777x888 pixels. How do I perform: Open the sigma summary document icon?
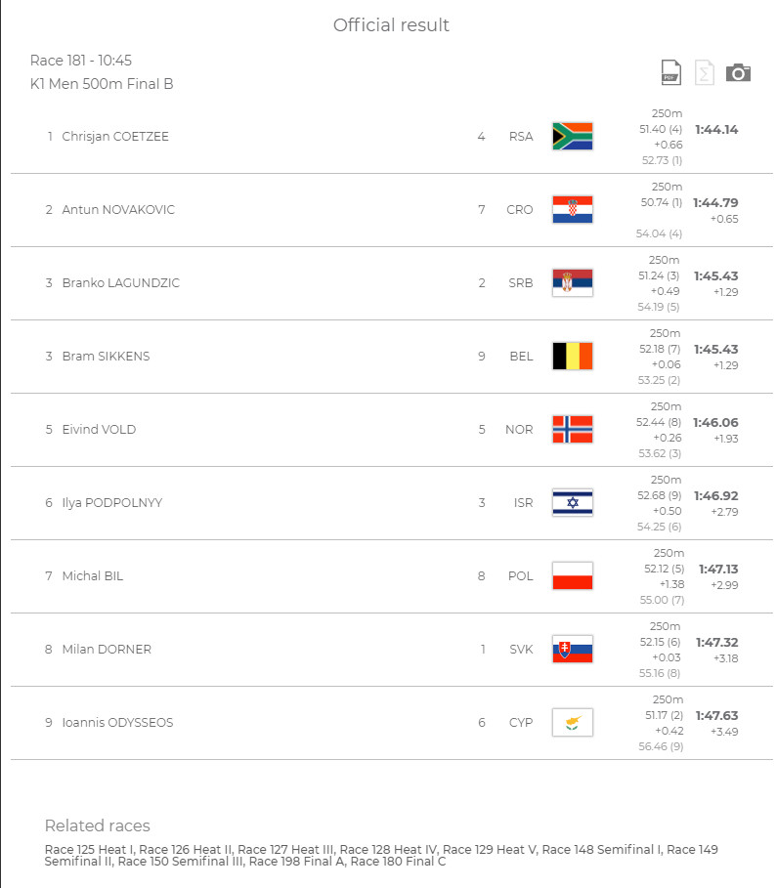(705, 72)
